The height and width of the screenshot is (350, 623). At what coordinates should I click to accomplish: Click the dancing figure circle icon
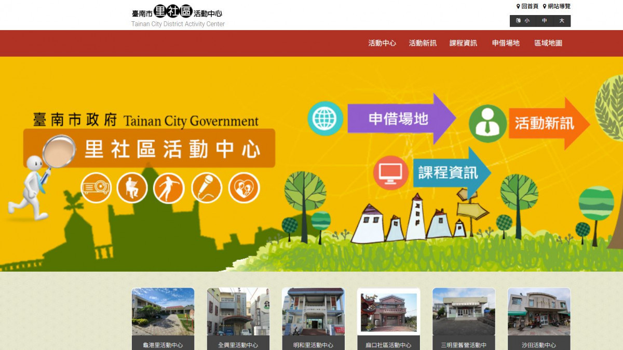coord(169,187)
